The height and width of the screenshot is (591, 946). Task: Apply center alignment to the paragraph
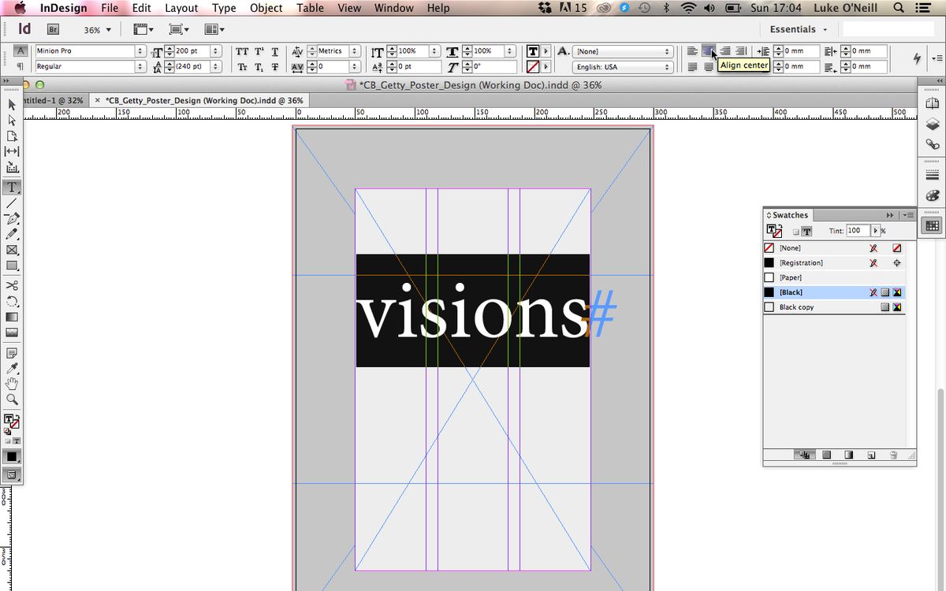[x=708, y=50]
